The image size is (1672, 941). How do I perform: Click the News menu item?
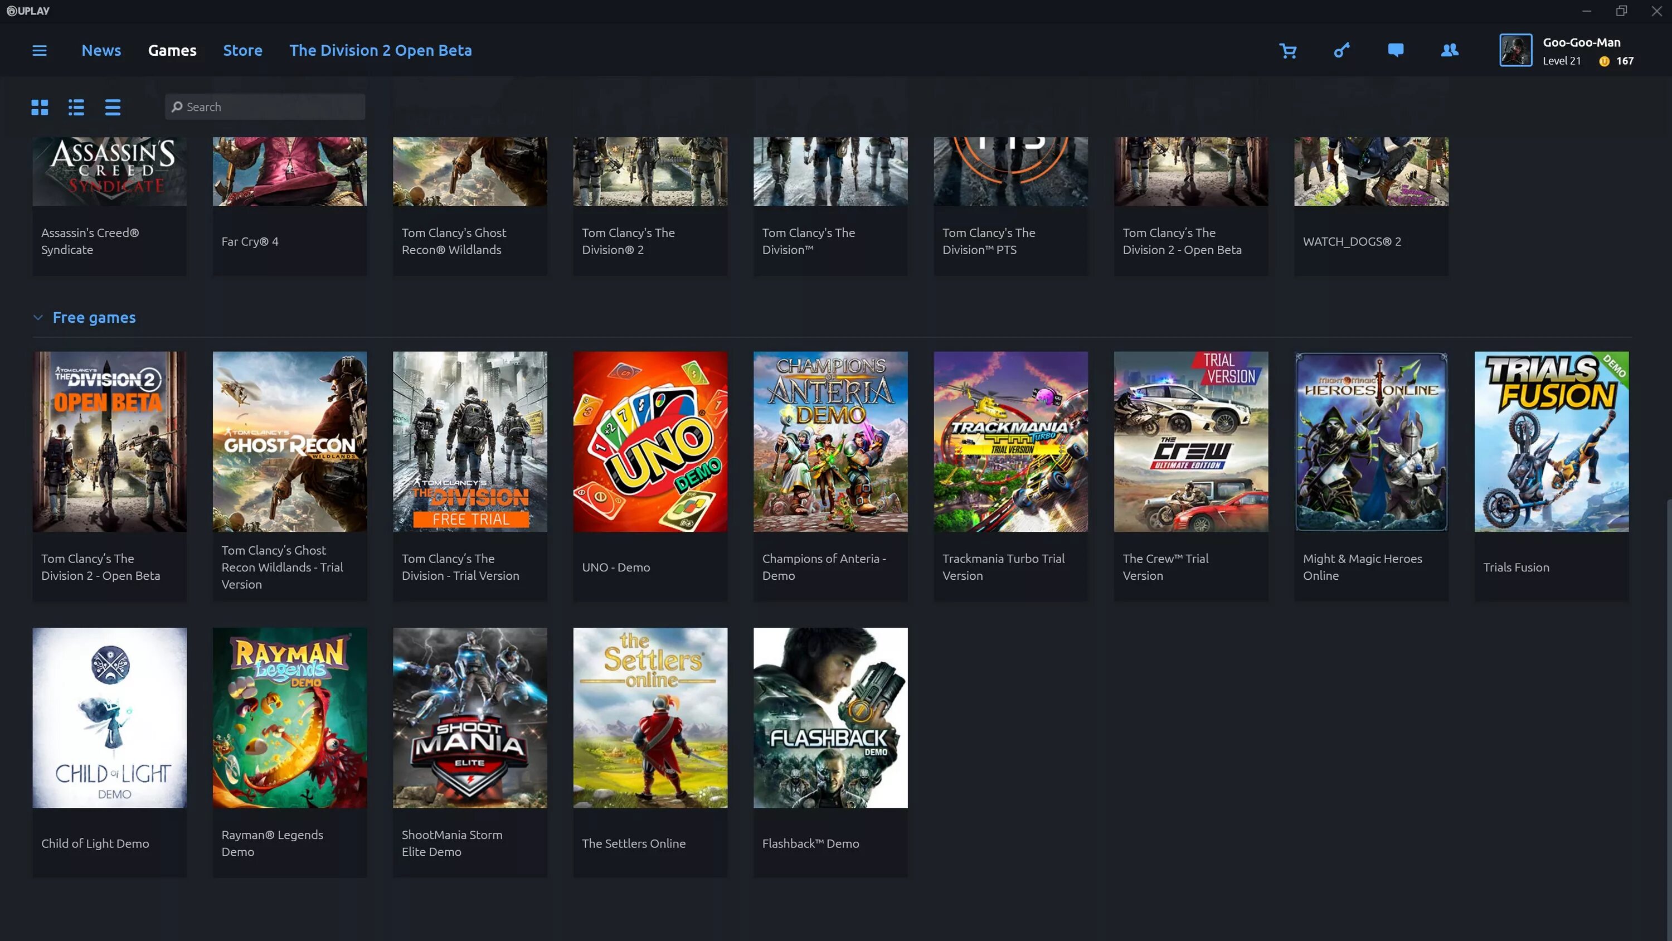pos(101,51)
